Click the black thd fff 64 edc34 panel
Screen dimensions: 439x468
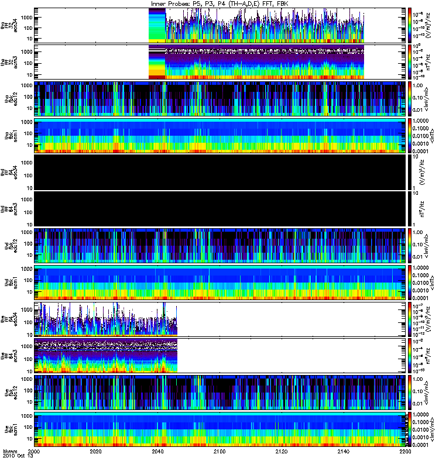point(220,172)
